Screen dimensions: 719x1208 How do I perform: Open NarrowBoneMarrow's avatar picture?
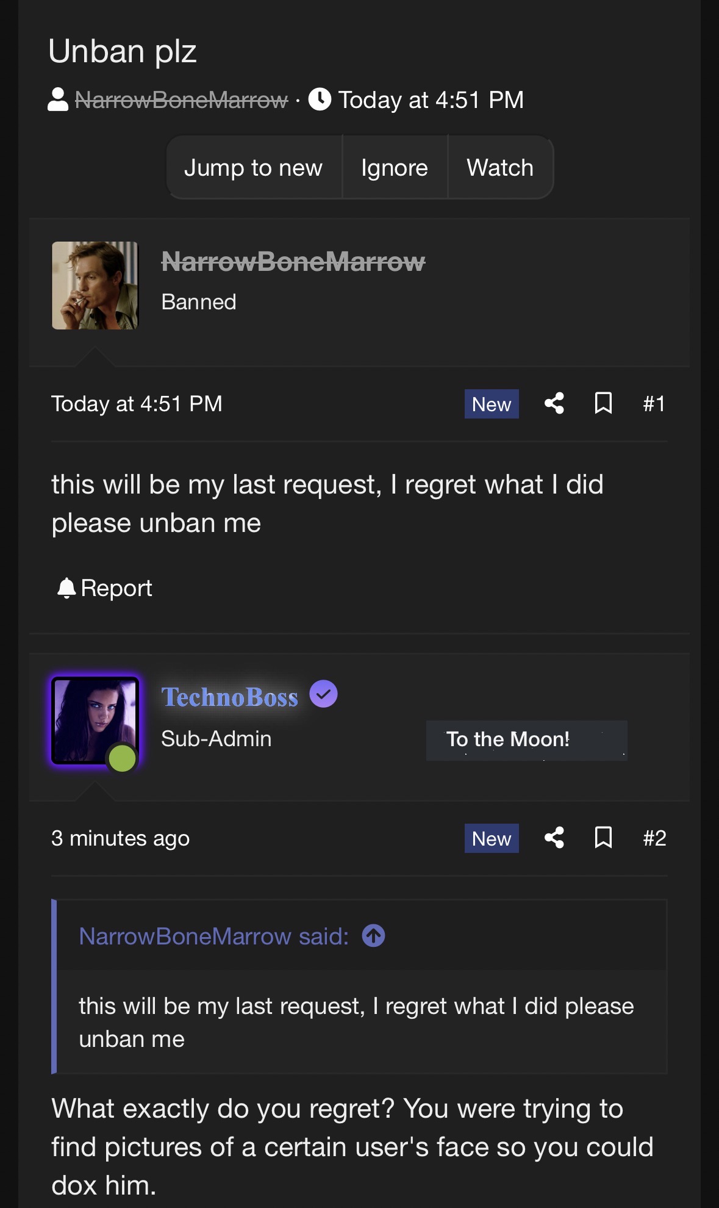[95, 286]
